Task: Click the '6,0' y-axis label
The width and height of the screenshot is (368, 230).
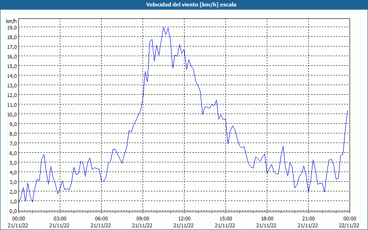Action: click(x=13, y=153)
